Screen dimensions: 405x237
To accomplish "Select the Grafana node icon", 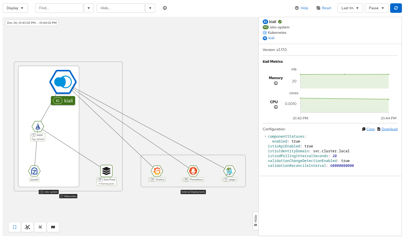I will (157, 171).
